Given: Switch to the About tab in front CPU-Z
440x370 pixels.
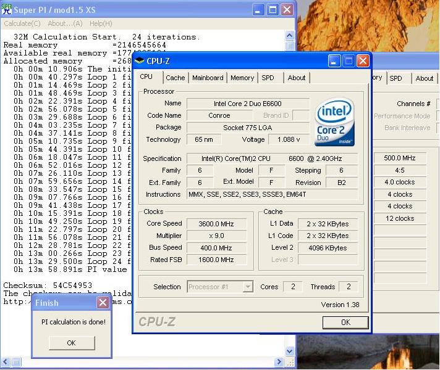Looking at the screenshot, I should click(x=297, y=78).
